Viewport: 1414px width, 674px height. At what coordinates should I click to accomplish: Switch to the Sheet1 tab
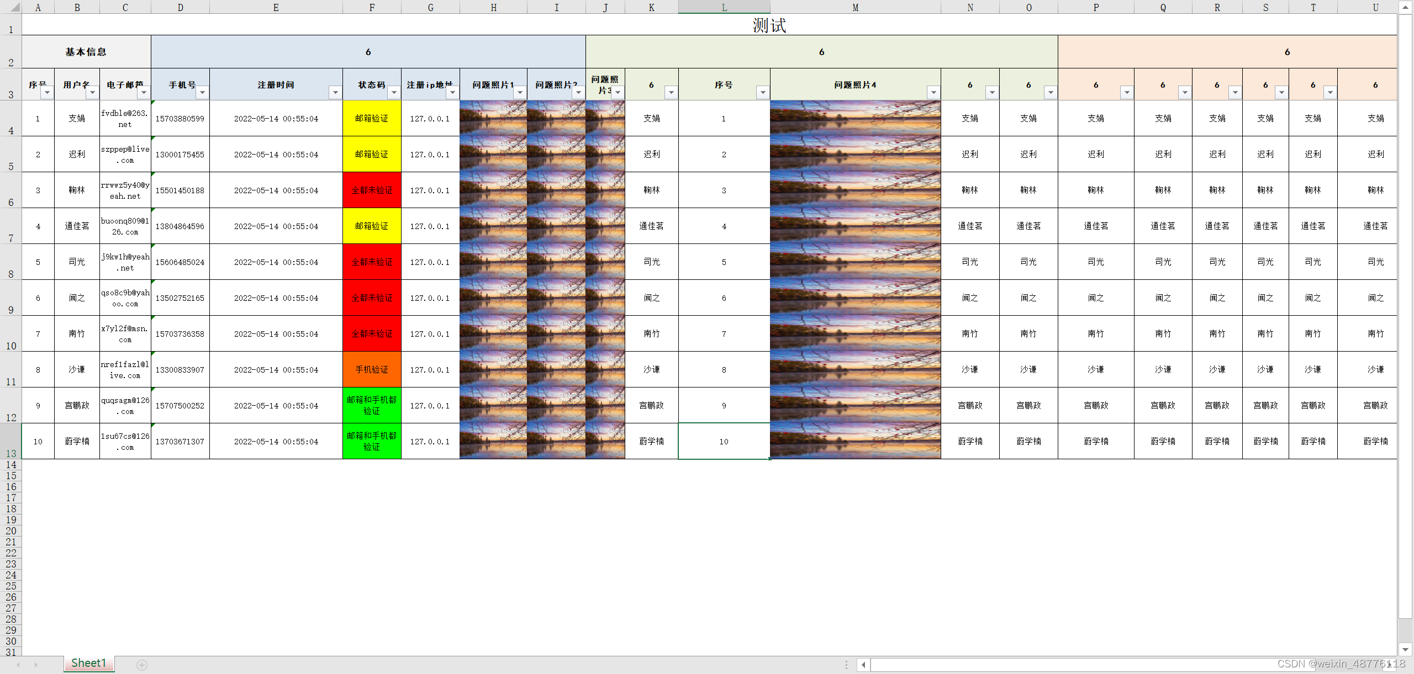pyautogui.click(x=88, y=663)
